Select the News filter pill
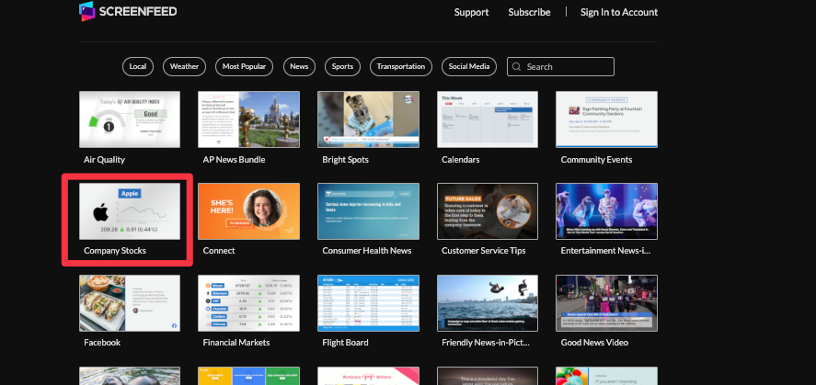Image resolution: width=816 pixels, height=385 pixels. pyautogui.click(x=299, y=66)
